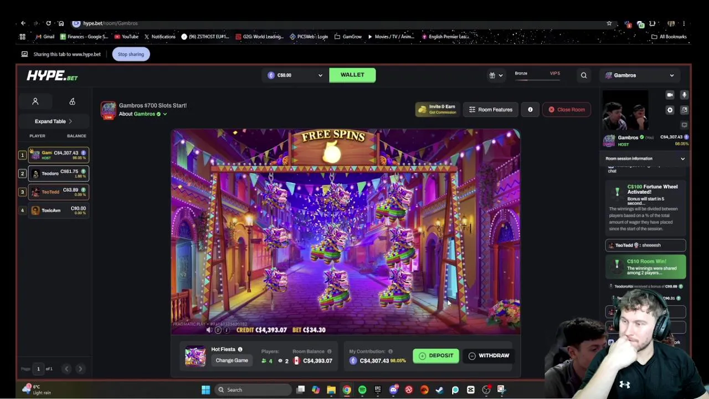Screen dimensions: 709x399
Task: Open the site search magnifier
Action: (584, 75)
